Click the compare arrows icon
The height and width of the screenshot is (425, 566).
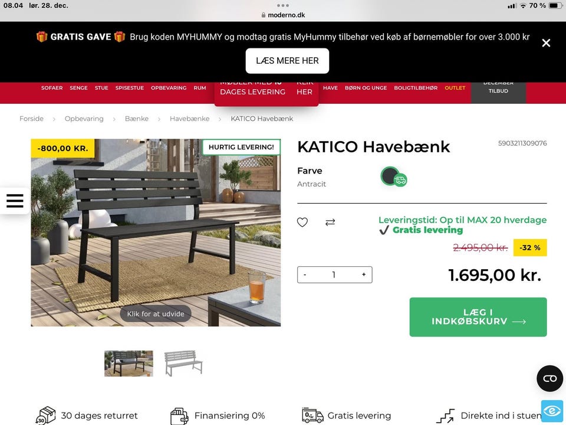coord(330,222)
